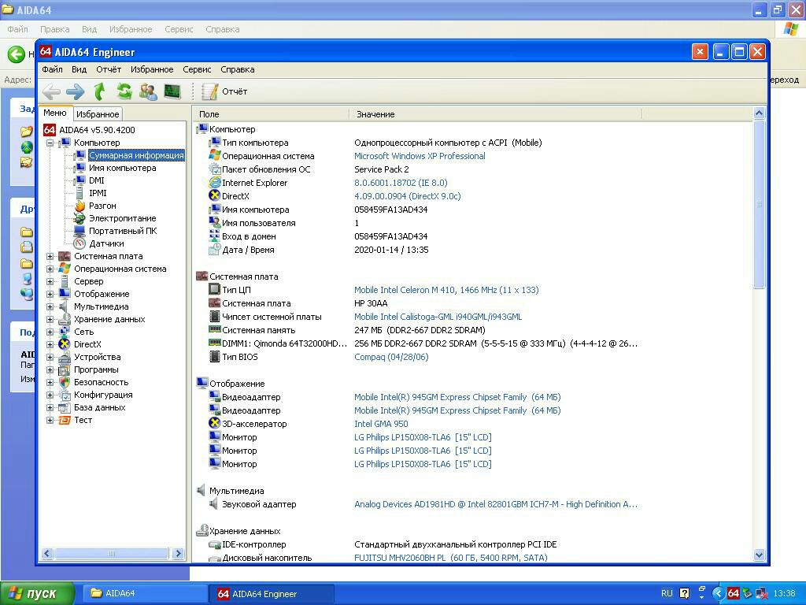Screen dimensions: 806x605
Task: Expand the Системная плата tree node
Action: click(x=50, y=256)
